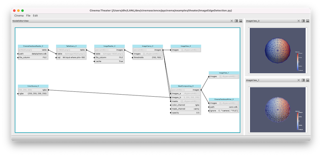Edit opacity value 0.5
The height and width of the screenshot is (156, 322).
(198, 113)
